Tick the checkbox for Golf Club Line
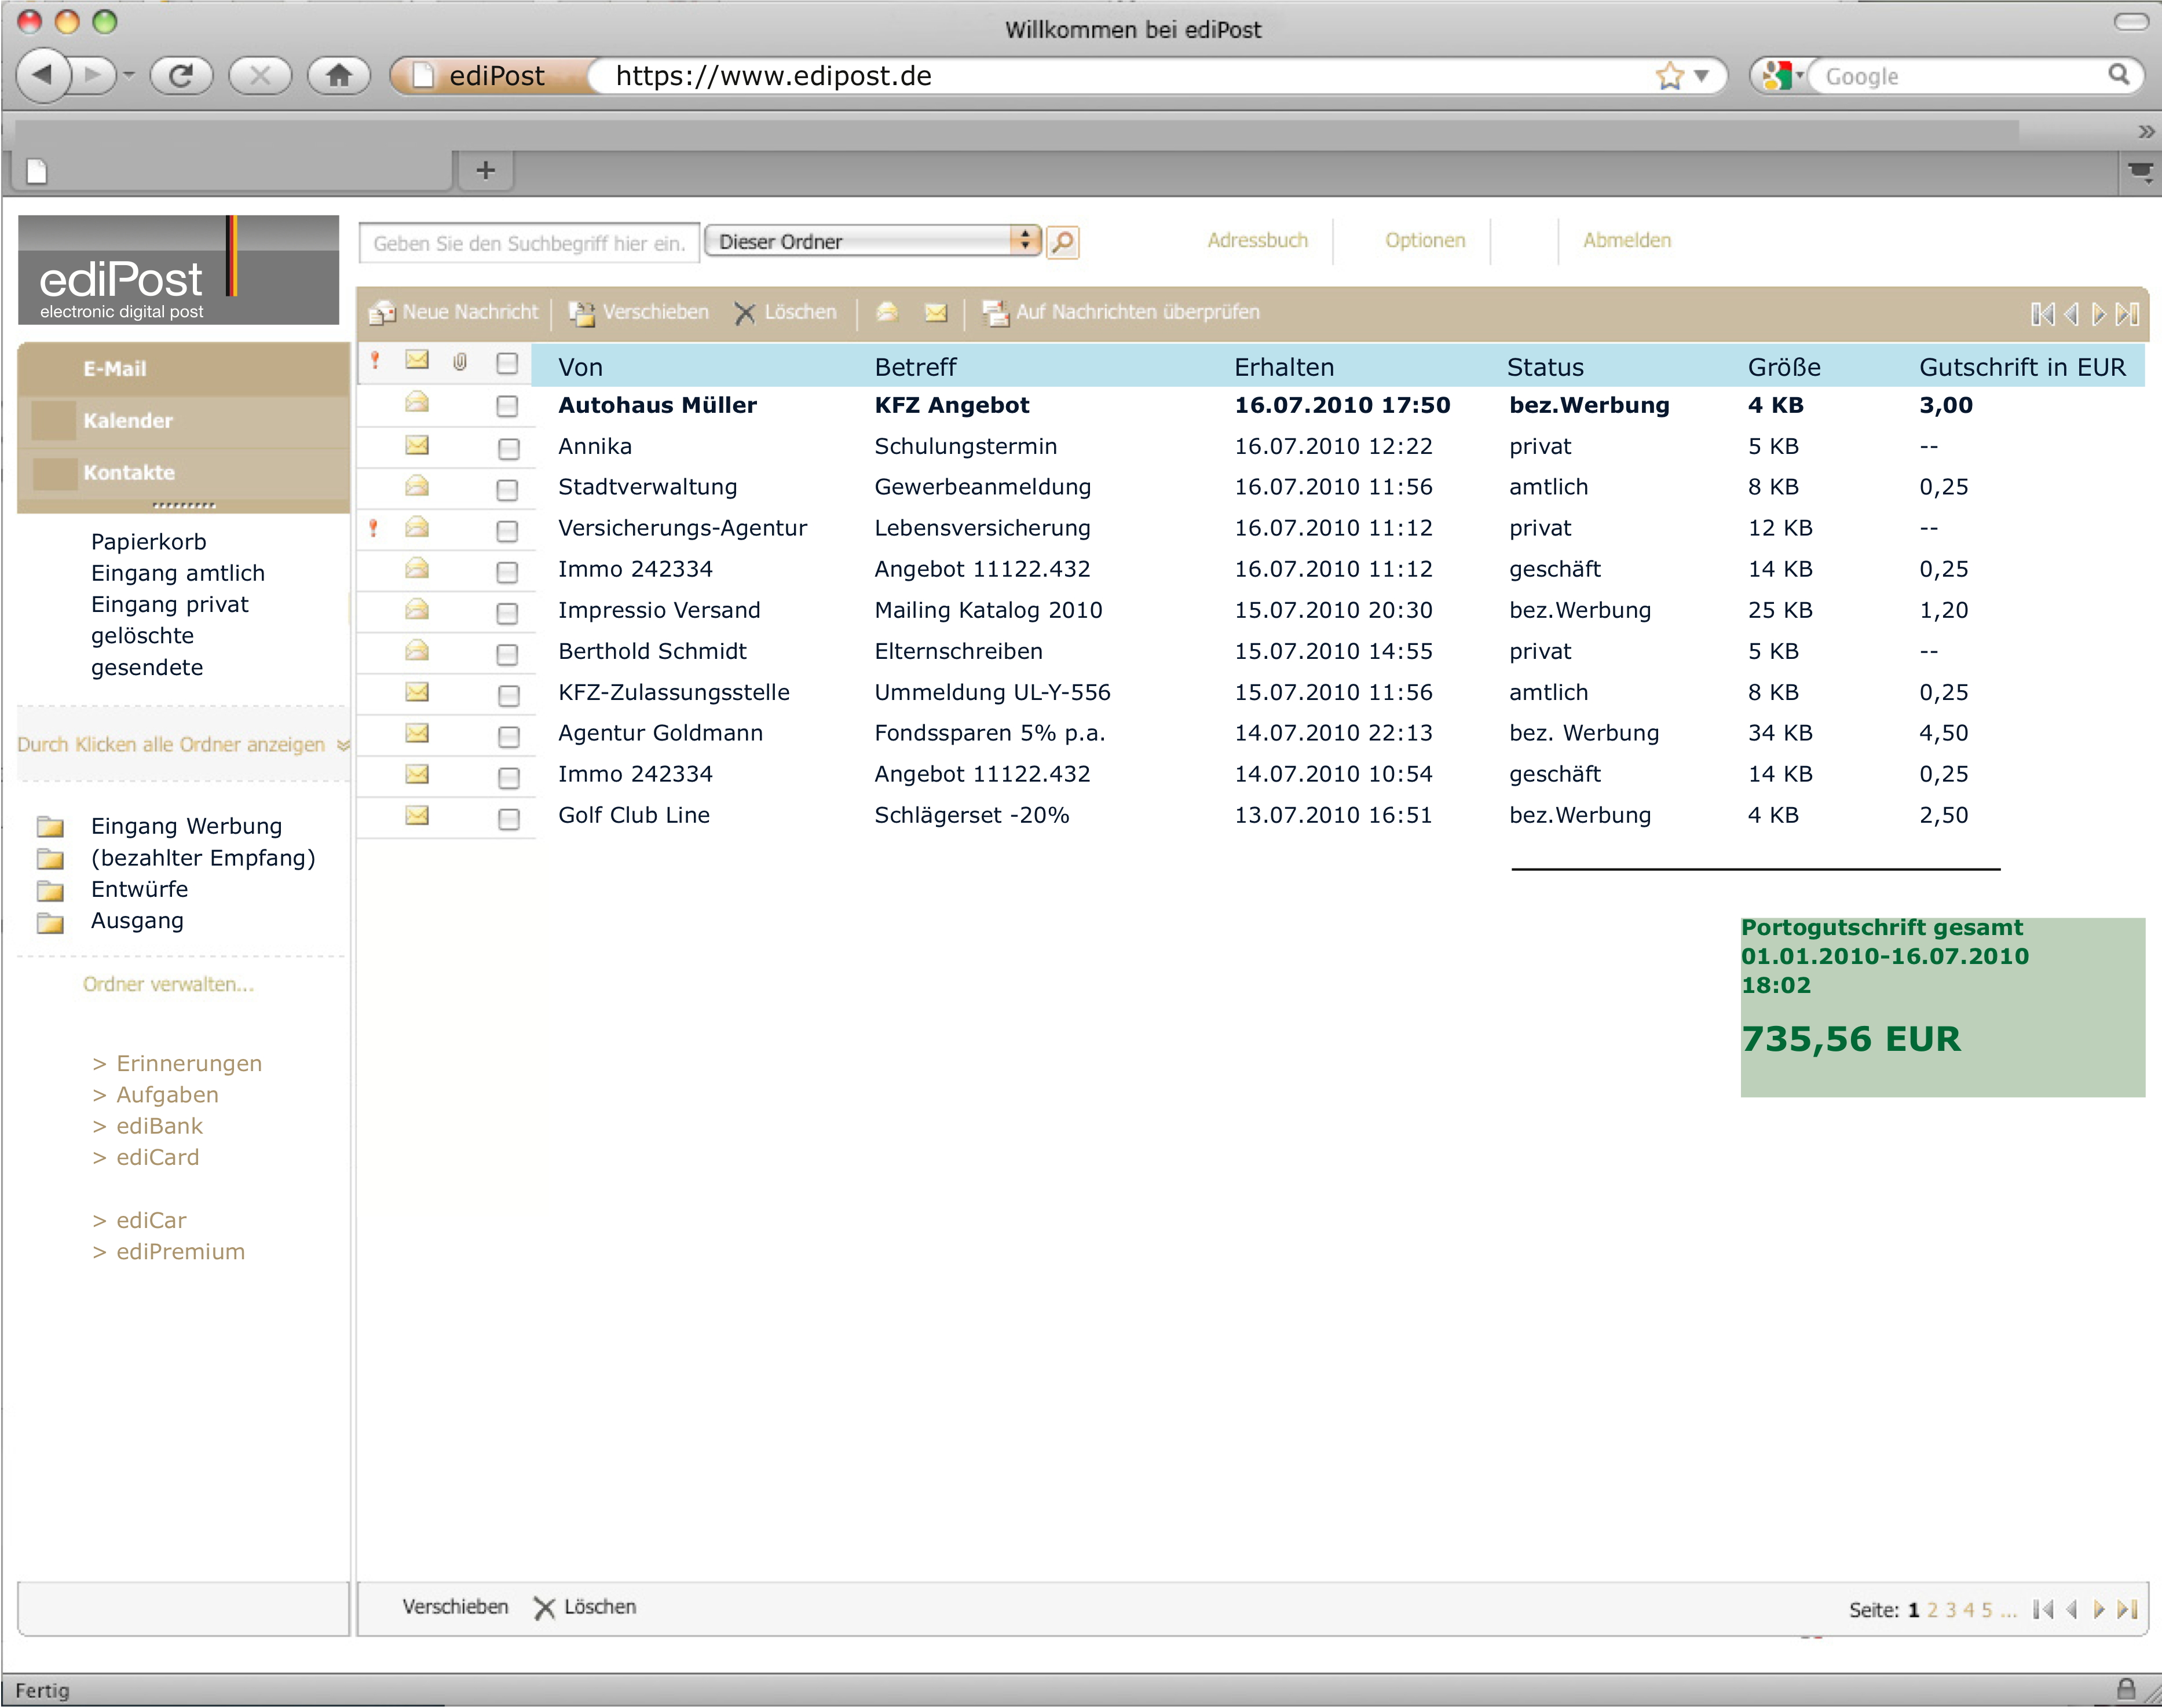 509,818
